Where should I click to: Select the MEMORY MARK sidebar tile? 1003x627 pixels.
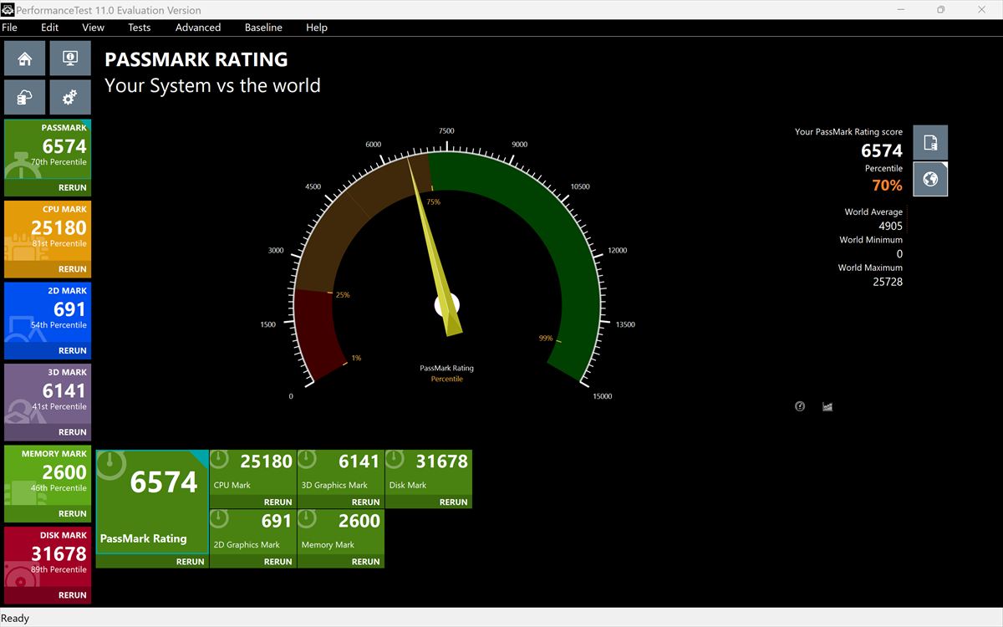pos(48,477)
